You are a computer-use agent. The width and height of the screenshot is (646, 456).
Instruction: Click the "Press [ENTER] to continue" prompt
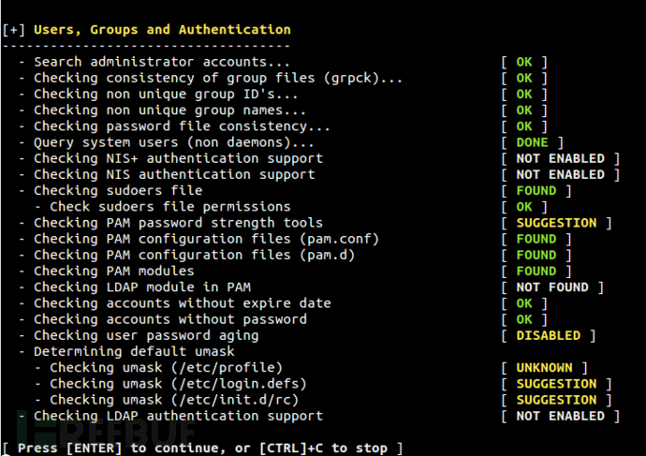click(x=201, y=449)
